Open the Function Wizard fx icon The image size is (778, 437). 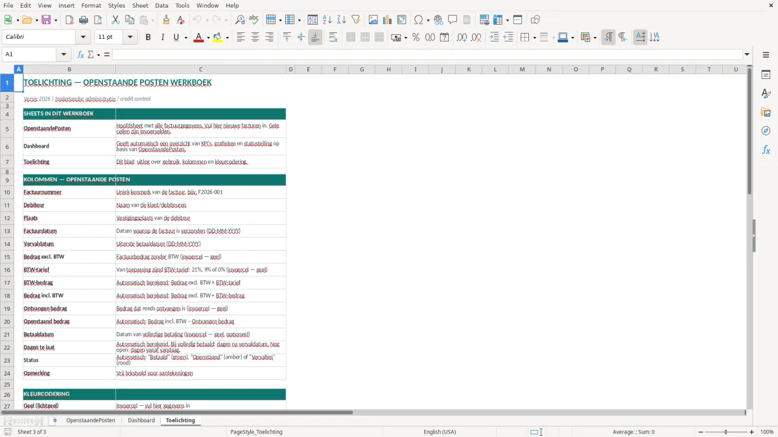point(81,54)
